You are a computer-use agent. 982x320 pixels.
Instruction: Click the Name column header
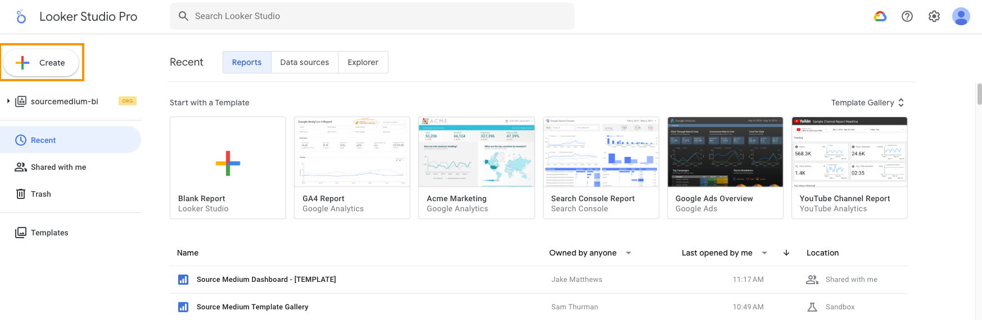[x=188, y=253]
